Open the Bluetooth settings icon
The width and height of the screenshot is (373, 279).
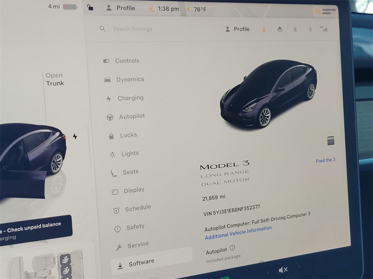pyautogui.click(x=310, y=29)
